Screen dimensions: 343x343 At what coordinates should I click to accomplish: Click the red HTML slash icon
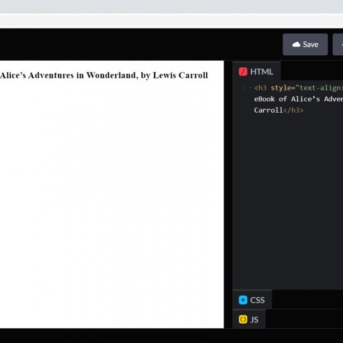click(243, 71)
